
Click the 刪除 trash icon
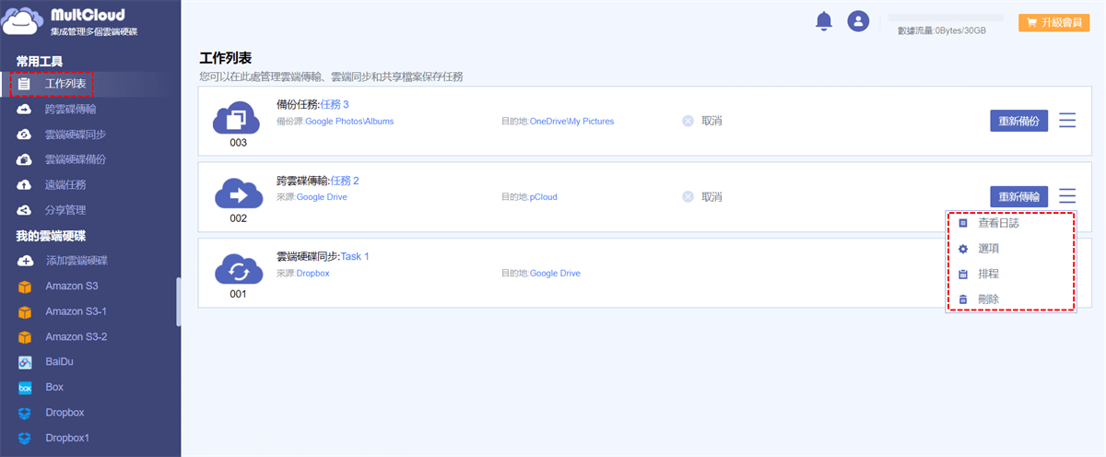pos(963,299)
